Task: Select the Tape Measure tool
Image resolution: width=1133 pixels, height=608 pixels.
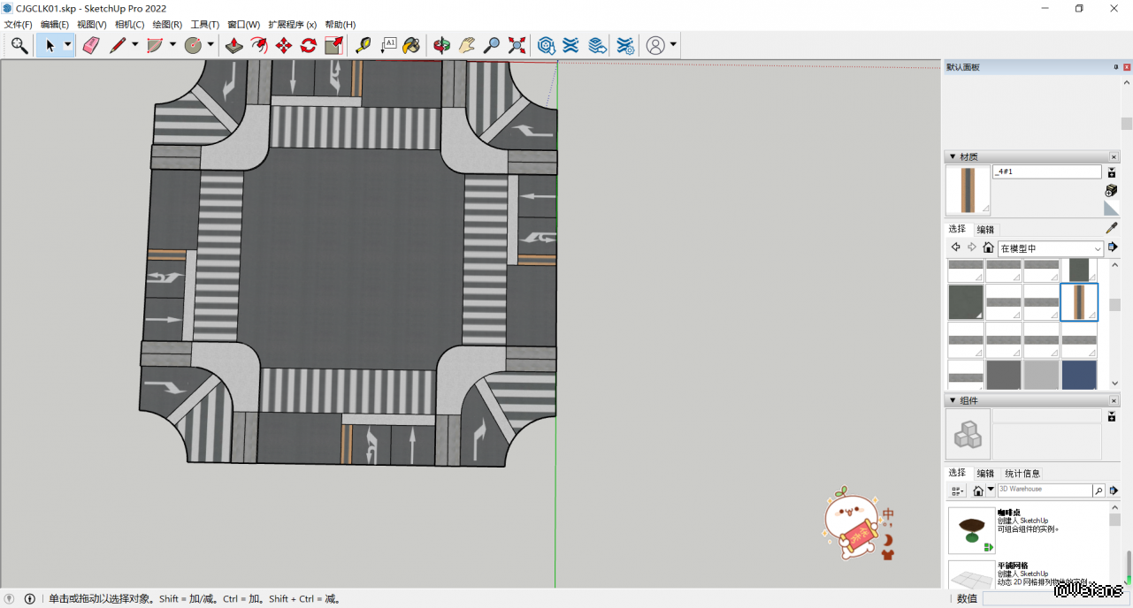Action: [363, 46]
